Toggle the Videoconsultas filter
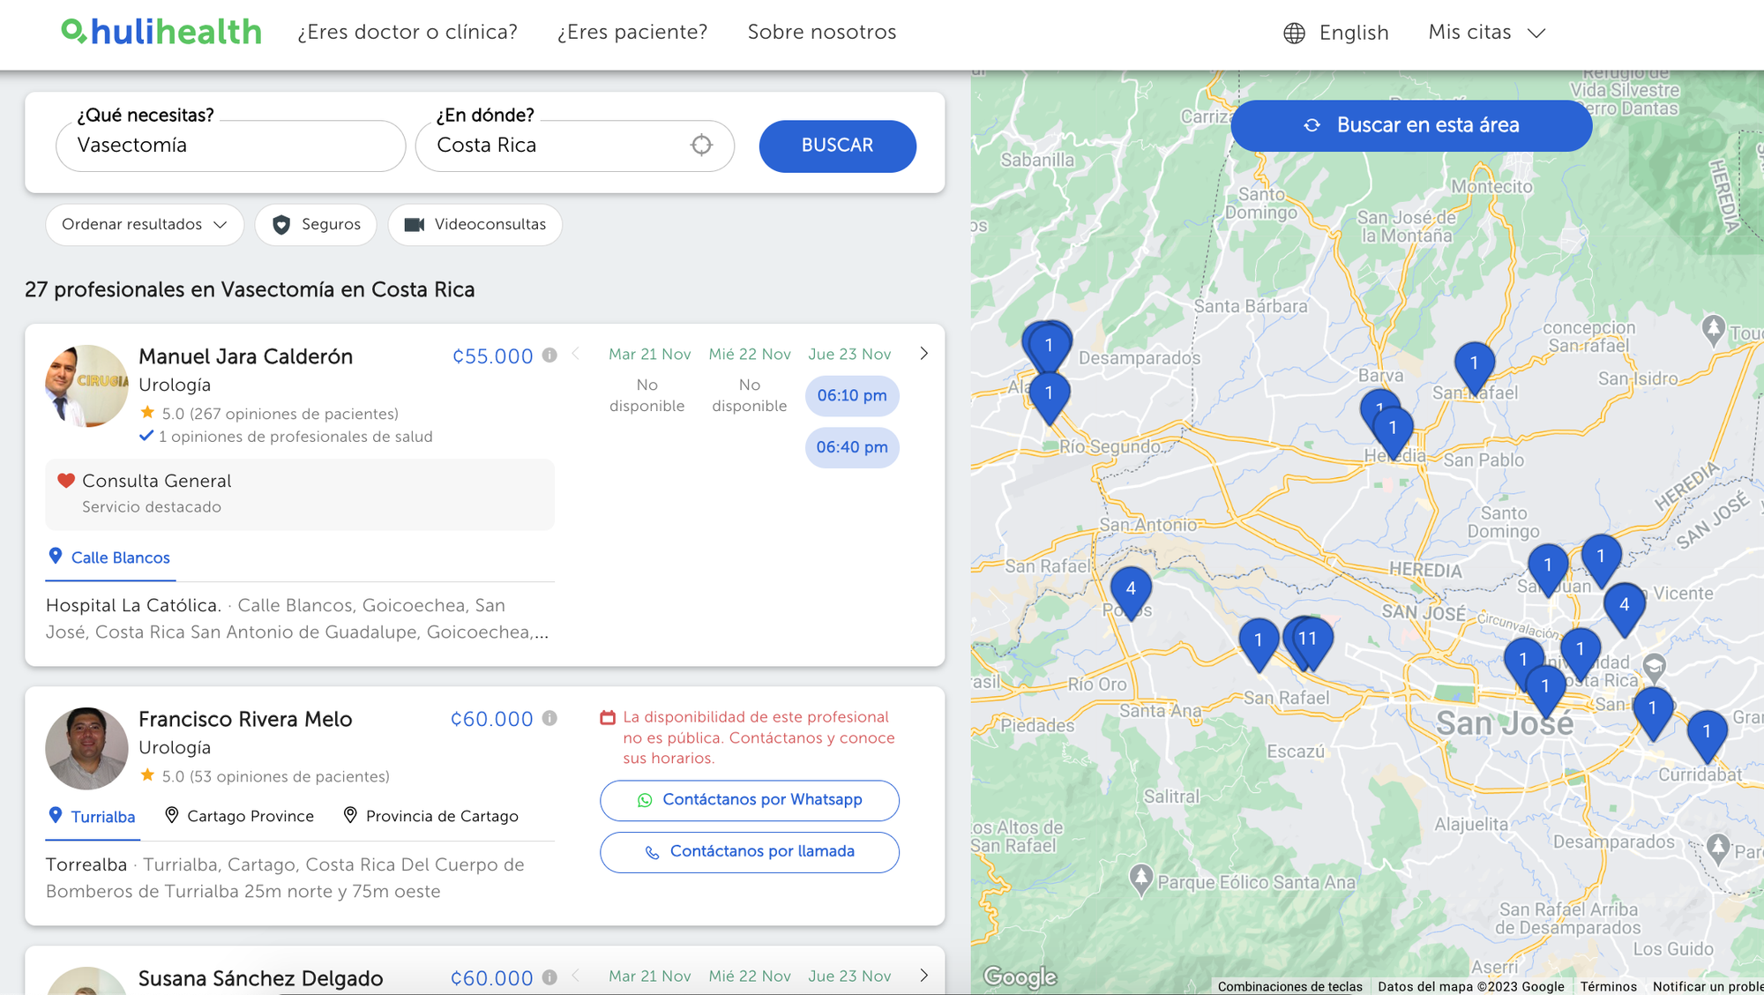This screenshot has width=1764, height=995. point(475,225)
